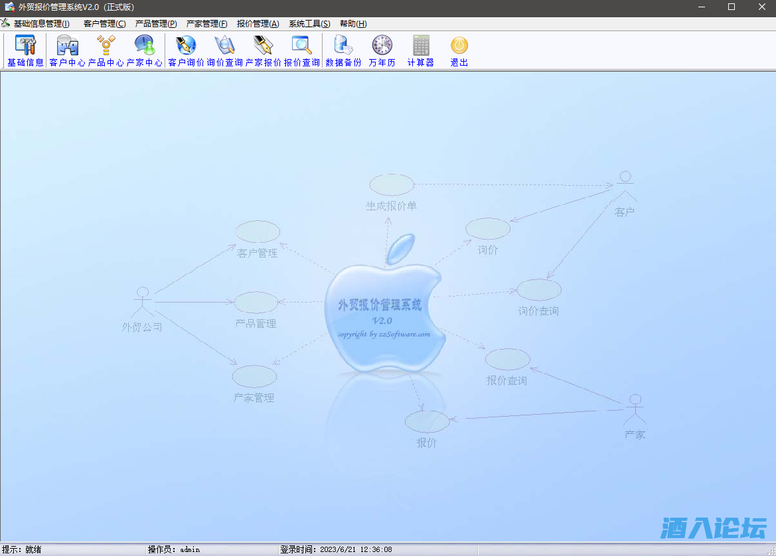Start 数据备份 from the toolbar
Screen dimensions: 776x556
click(343, 50)
